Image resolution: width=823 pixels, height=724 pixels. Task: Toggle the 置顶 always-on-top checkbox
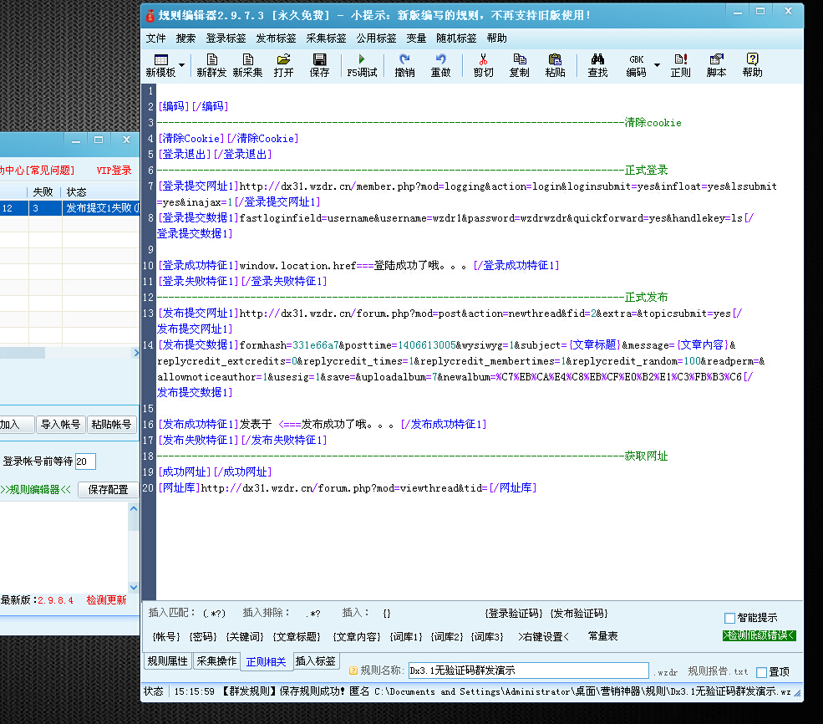(761, 671)
